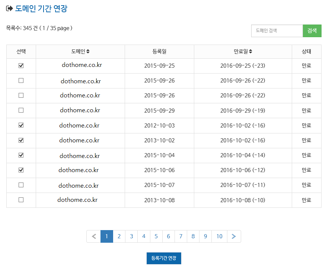Screen dimensions: 326x268
Task: Click the 목록수: 345 건 count text
Action: pos(22,28)
